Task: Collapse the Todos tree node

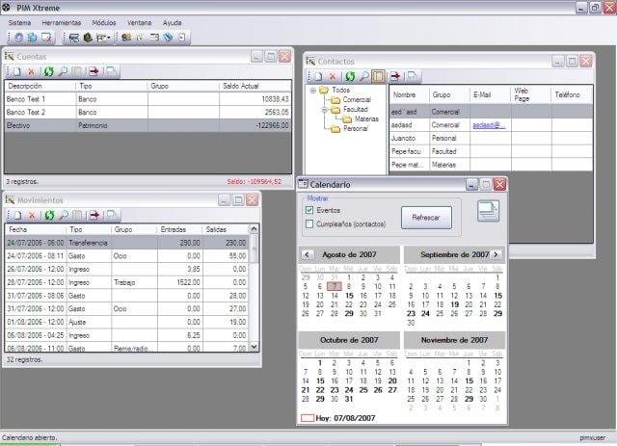Action: coord(312,91)
